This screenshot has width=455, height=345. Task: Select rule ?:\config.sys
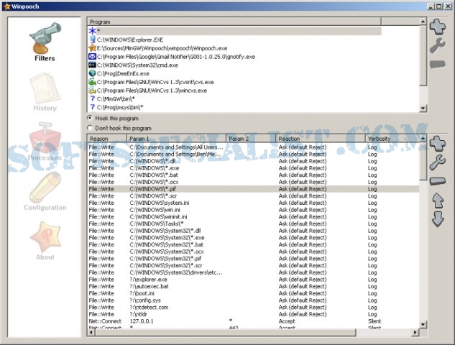pos(253,300)
